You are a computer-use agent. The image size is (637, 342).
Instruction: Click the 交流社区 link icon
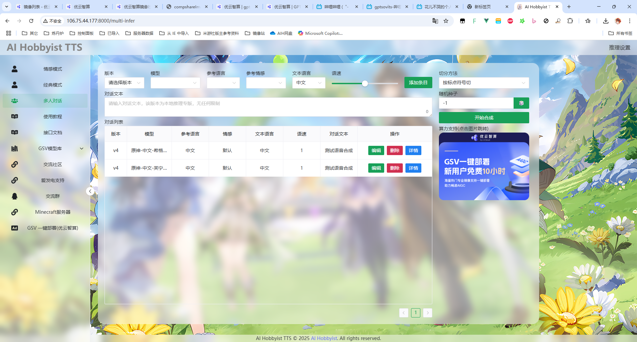point(15,164)
